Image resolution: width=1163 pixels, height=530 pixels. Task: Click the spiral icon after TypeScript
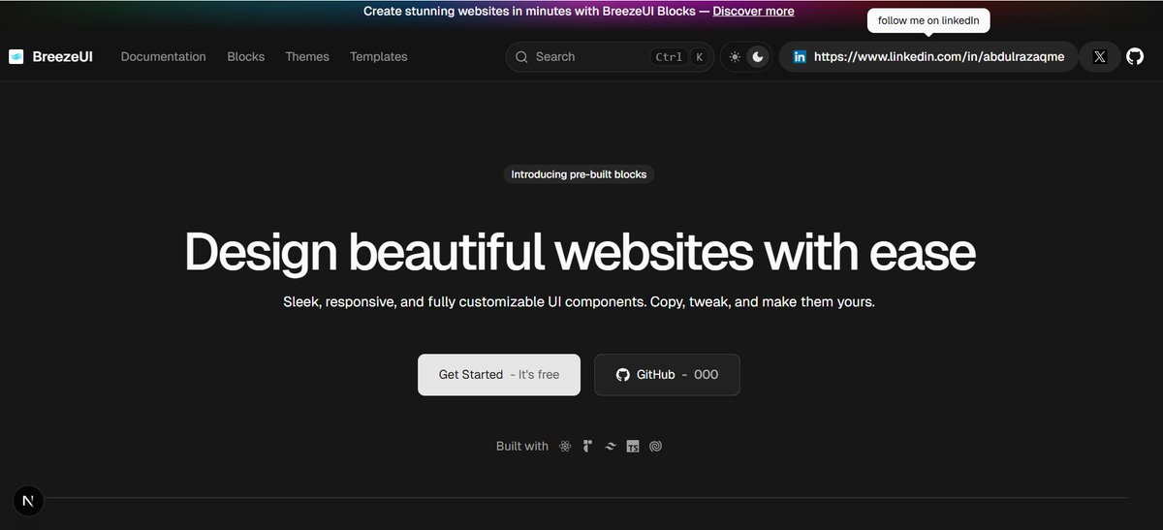click(x=656, y=447)
